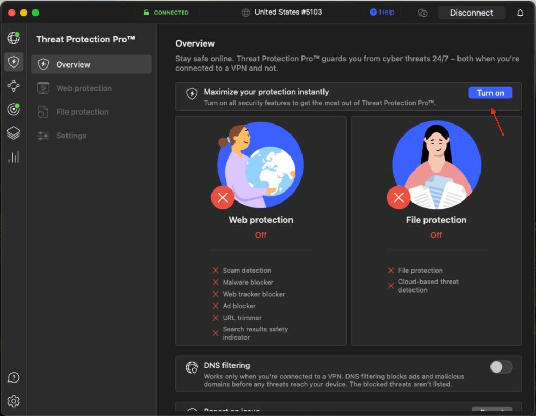Click the green lock connected icon
The width and height of the screenshot is (536, 416).
coord(147,13)
